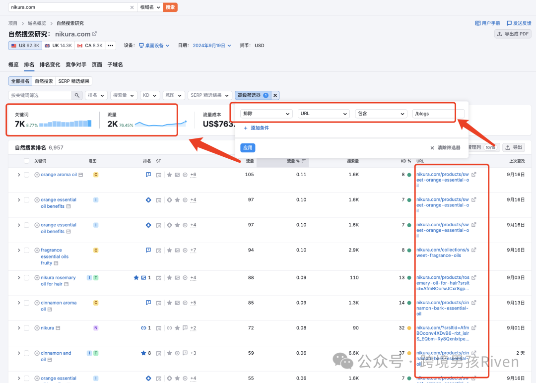Switch to the 竞争对手 tab

point(76,64)
